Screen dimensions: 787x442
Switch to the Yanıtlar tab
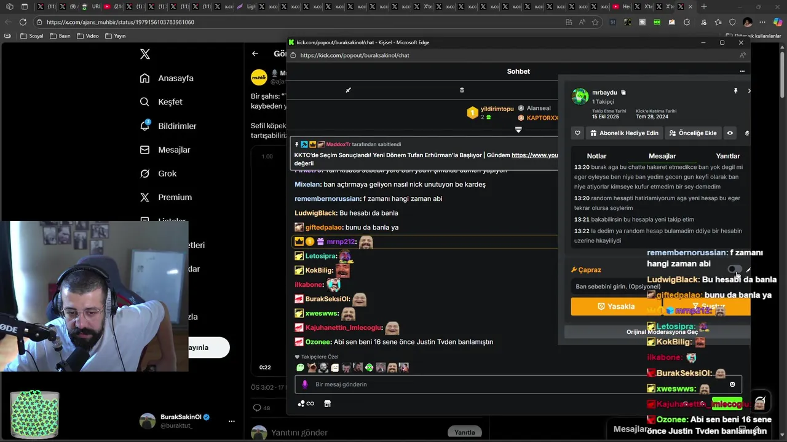(x=728, y=156)
